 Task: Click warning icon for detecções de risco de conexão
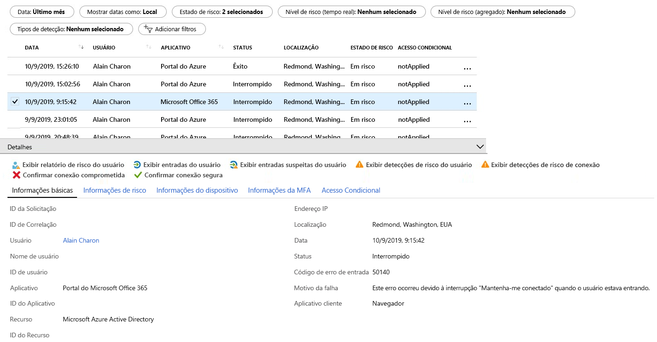485,165
